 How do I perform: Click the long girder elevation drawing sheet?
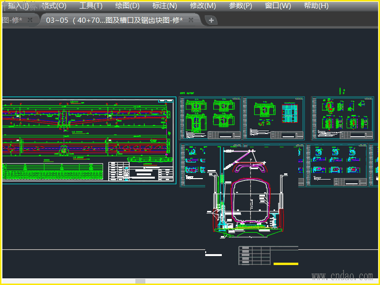pos(89,141)
